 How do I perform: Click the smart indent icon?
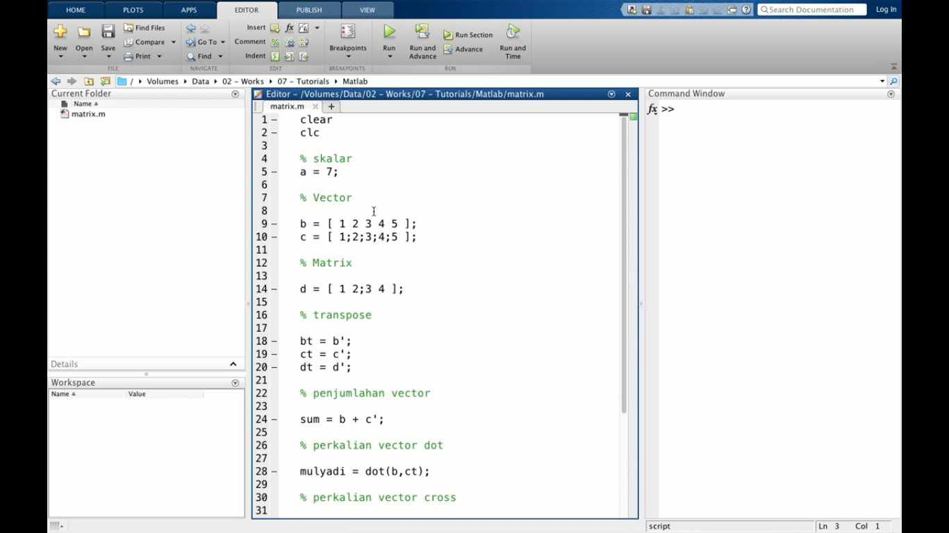click(x=275, y=56)
